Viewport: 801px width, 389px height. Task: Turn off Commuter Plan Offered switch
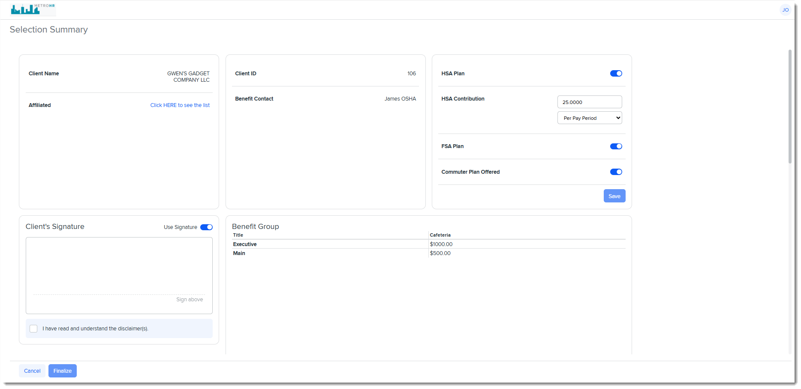click(x=616, y=172)
